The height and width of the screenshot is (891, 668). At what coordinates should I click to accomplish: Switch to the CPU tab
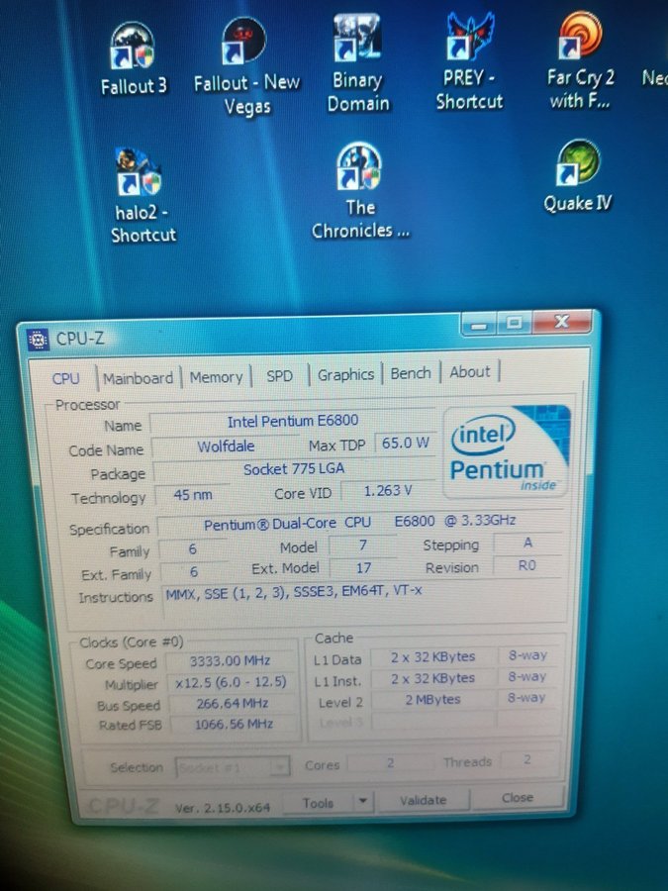(66, 378)
